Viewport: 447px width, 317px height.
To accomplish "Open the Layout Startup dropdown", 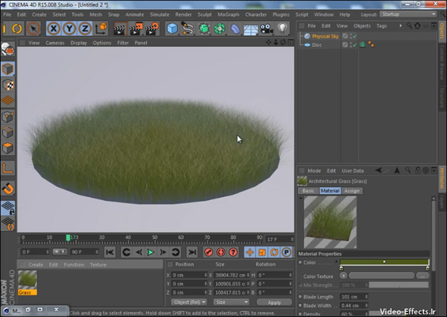I will pos(409,14).
